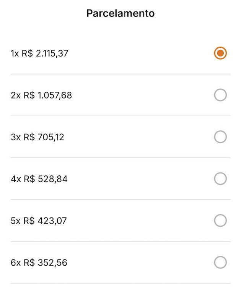Pick the 4x R$ 528,84 radio button
The image size is (241, 292).
[220, 179]
